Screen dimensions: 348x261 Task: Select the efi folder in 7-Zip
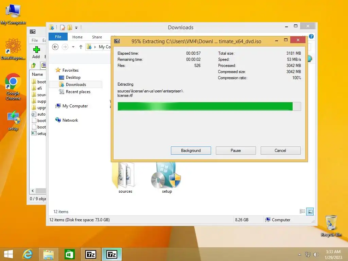pyautogui.click(x=38, y=88)
